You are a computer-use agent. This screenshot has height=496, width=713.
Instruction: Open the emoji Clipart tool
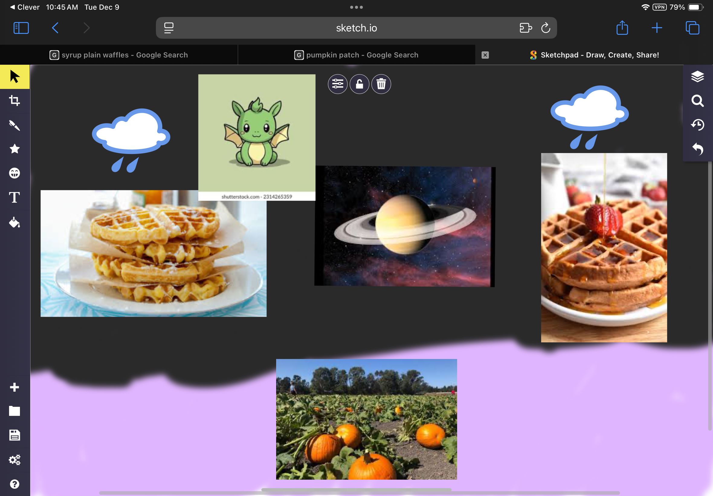pos(15,173)
